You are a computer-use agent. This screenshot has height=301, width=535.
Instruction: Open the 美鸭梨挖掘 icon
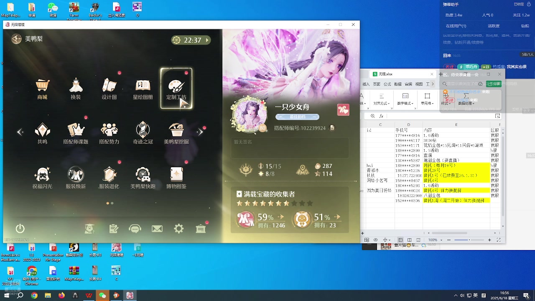coord(176,133)
